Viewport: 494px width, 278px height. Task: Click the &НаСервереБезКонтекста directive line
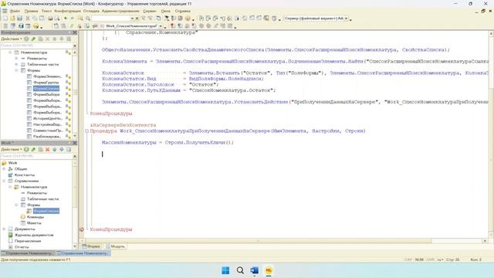[x=123, y=125]
